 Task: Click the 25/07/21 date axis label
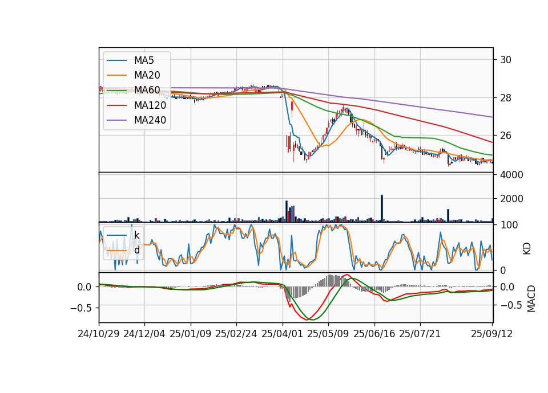pos(420,334)
